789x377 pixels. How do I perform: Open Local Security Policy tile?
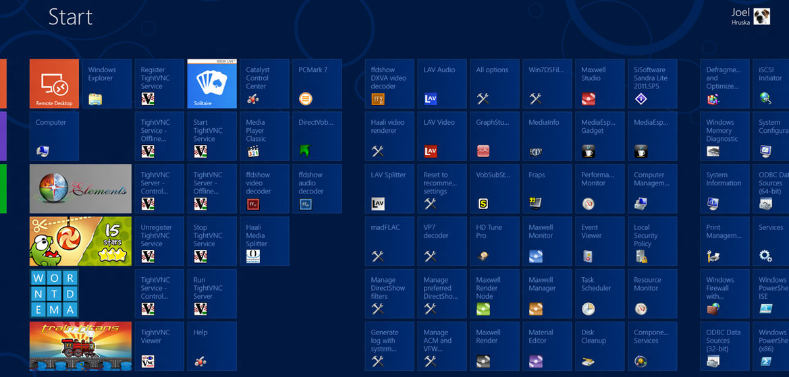point(652,241)
